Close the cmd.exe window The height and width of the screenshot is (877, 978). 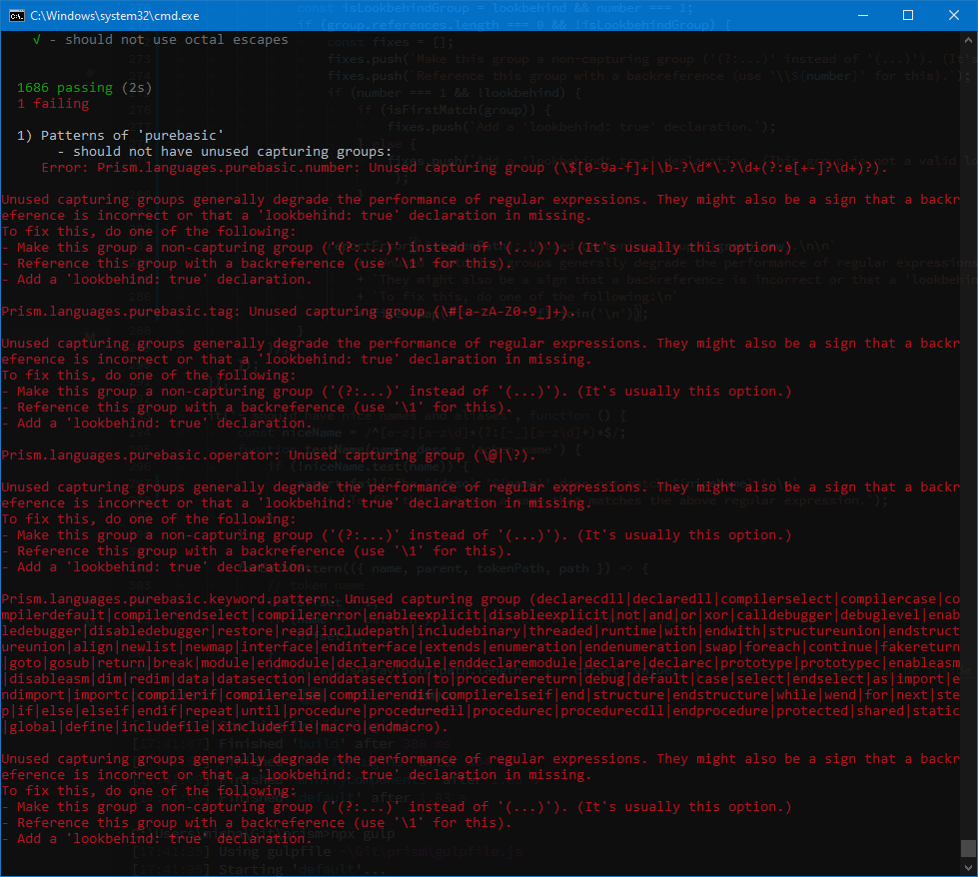[954, 16]
